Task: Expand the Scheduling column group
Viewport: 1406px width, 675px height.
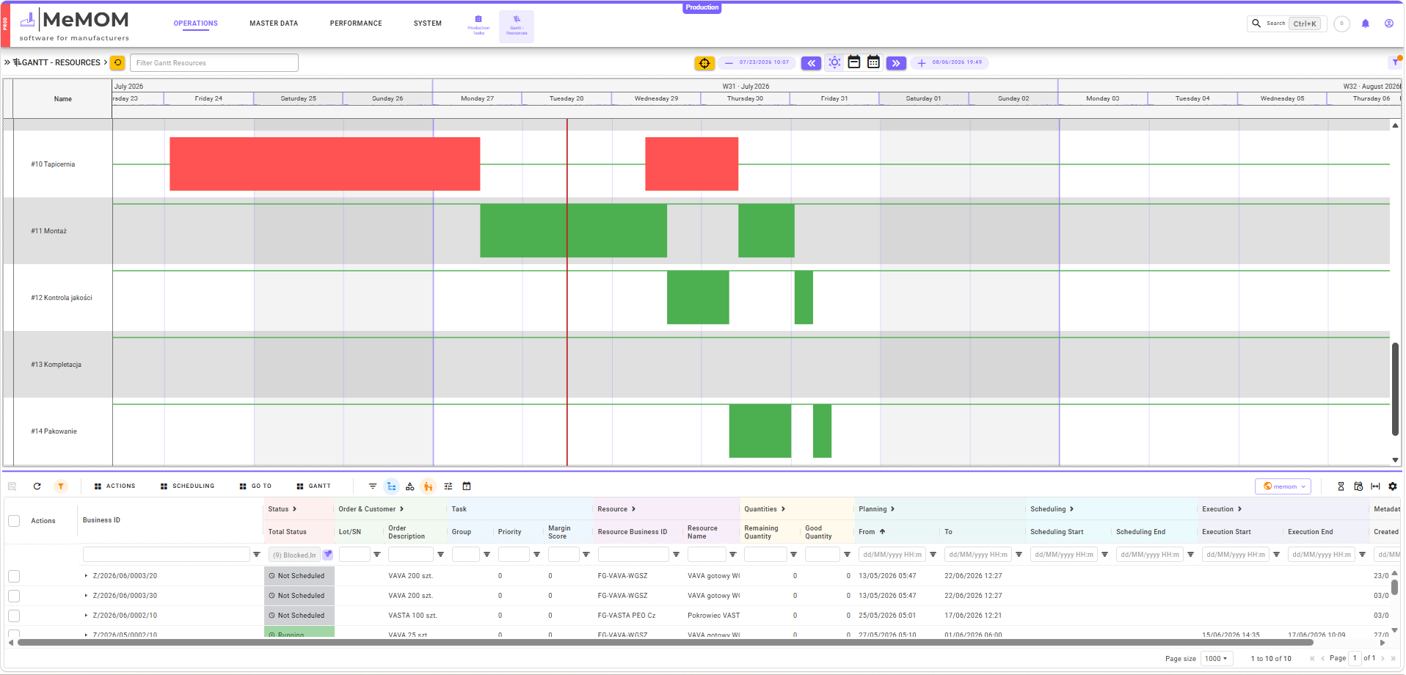Action: pyautogui.click(x=1071, y=509)
